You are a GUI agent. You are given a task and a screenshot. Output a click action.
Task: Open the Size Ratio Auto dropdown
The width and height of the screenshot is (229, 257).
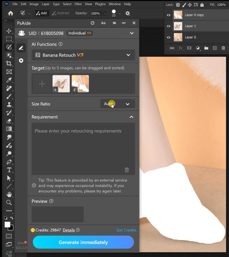coord(117,104)
